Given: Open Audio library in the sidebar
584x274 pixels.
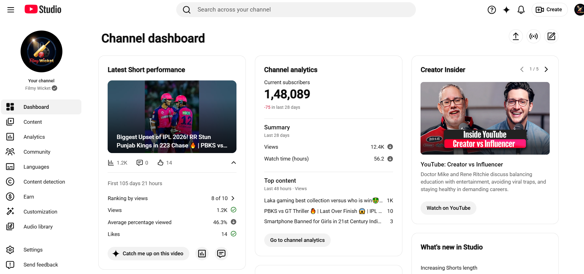Looking at the screenshot, I should (41, 227).
